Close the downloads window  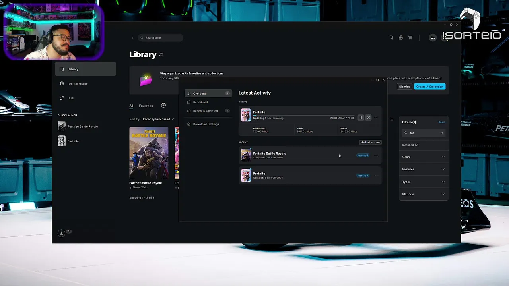point(383,80)
